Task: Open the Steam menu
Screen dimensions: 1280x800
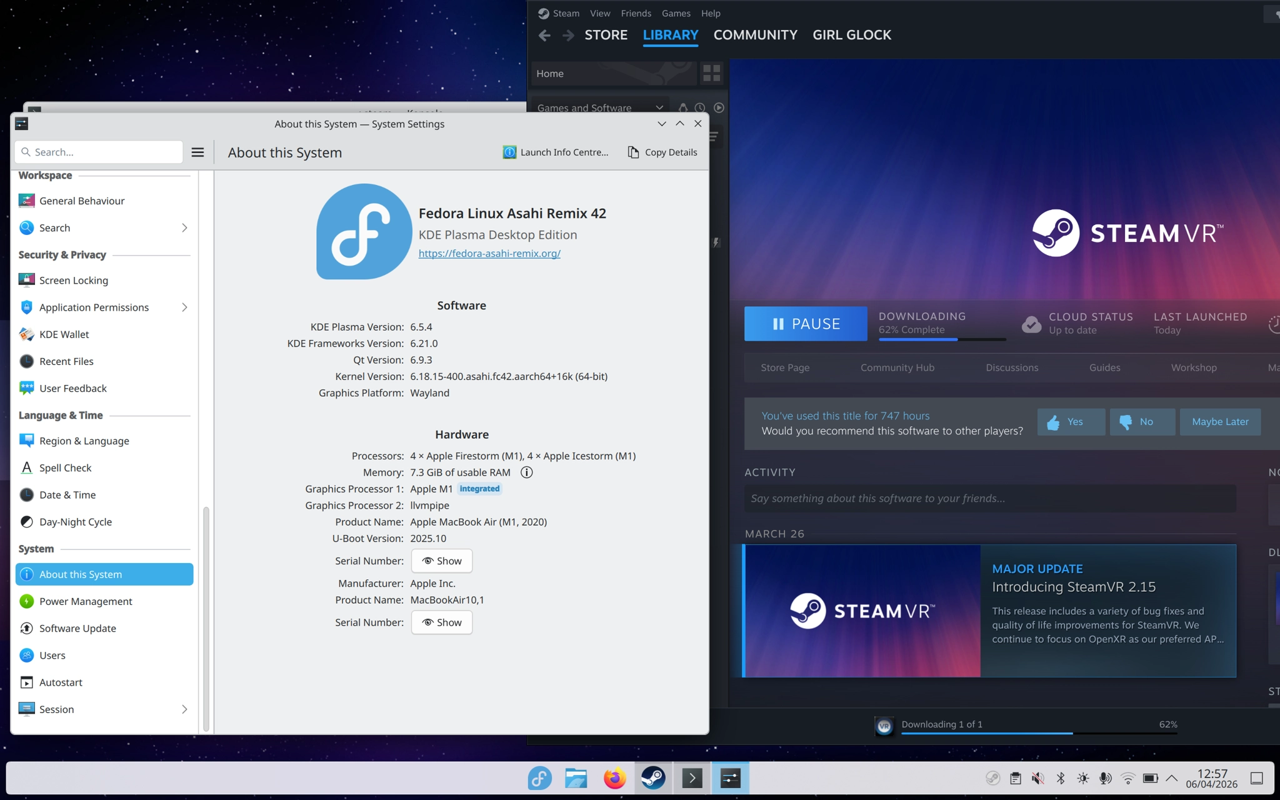Action: coord(566,13)
